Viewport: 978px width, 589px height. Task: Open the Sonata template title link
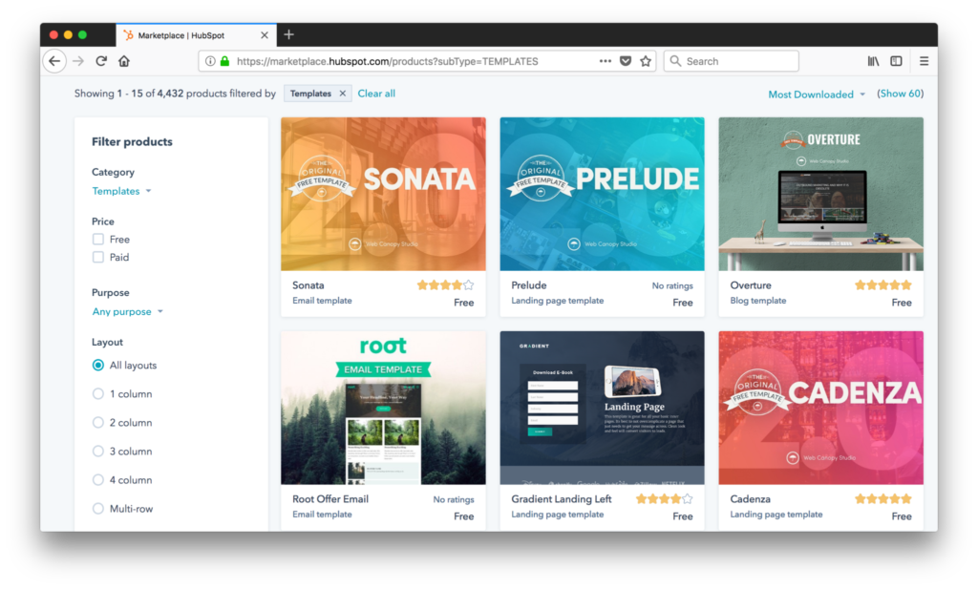tap(308, 285)
